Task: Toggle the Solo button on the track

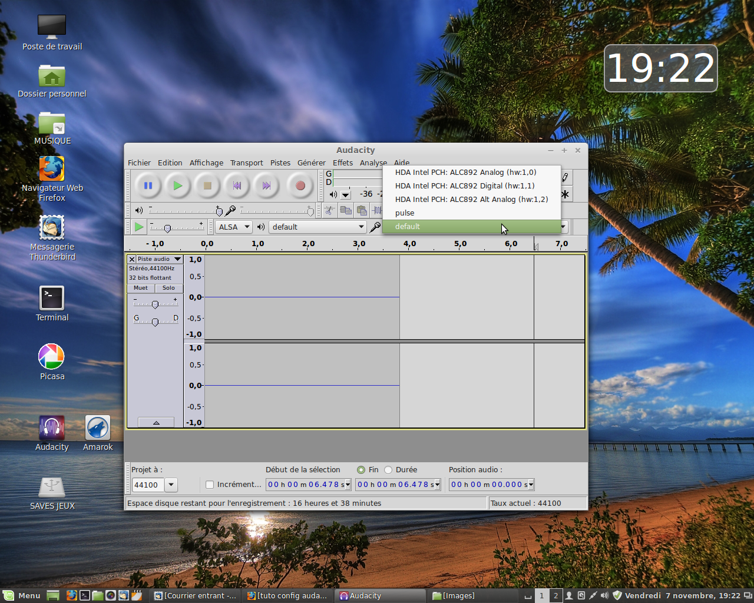Action: (169, 288)
